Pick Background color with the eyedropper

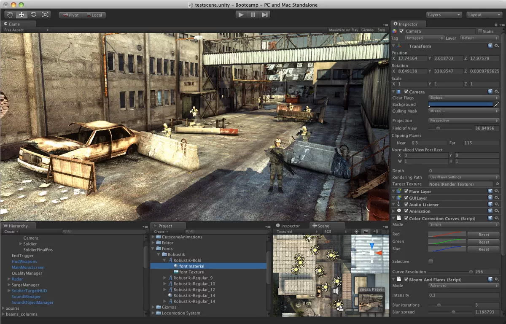pyautogui.click(x=497, y=104)
